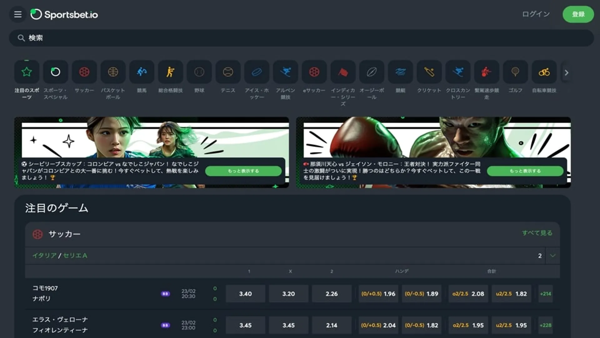Expand +214 more markets for コモ1907
600x338 pixels.
coord(546,294)
